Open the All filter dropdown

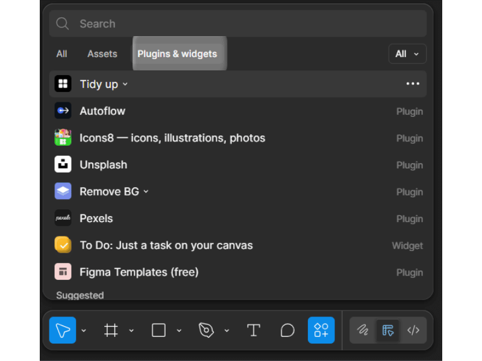click(407, 54)
